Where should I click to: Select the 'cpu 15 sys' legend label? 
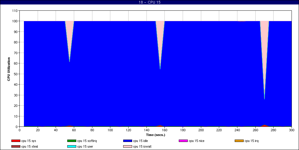tap(29, 141)
